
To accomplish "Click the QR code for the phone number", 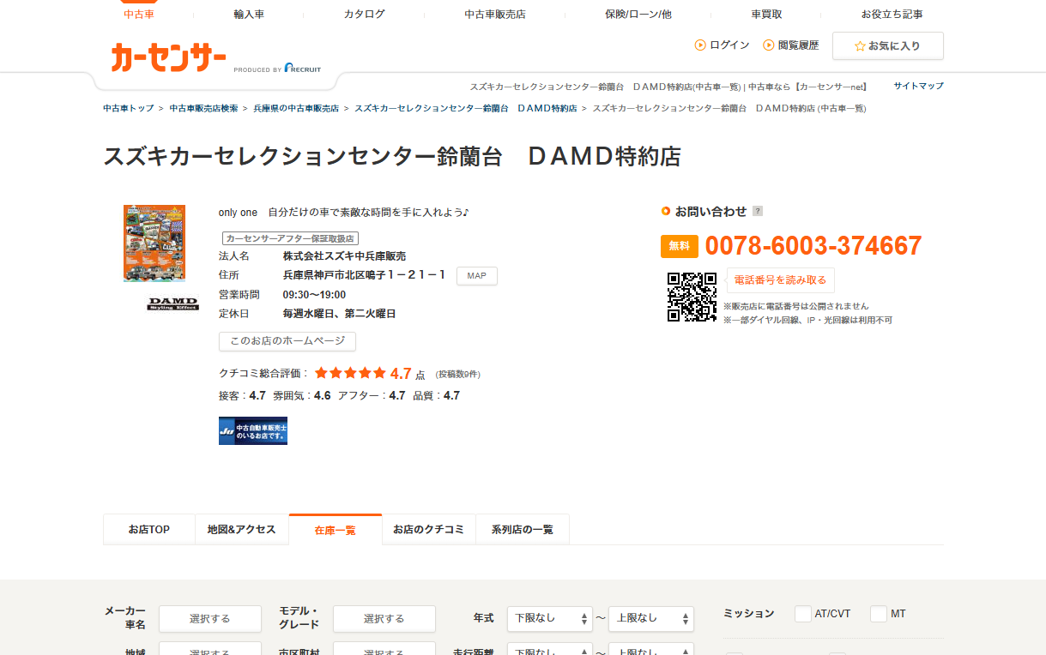I will pos(692,295).
